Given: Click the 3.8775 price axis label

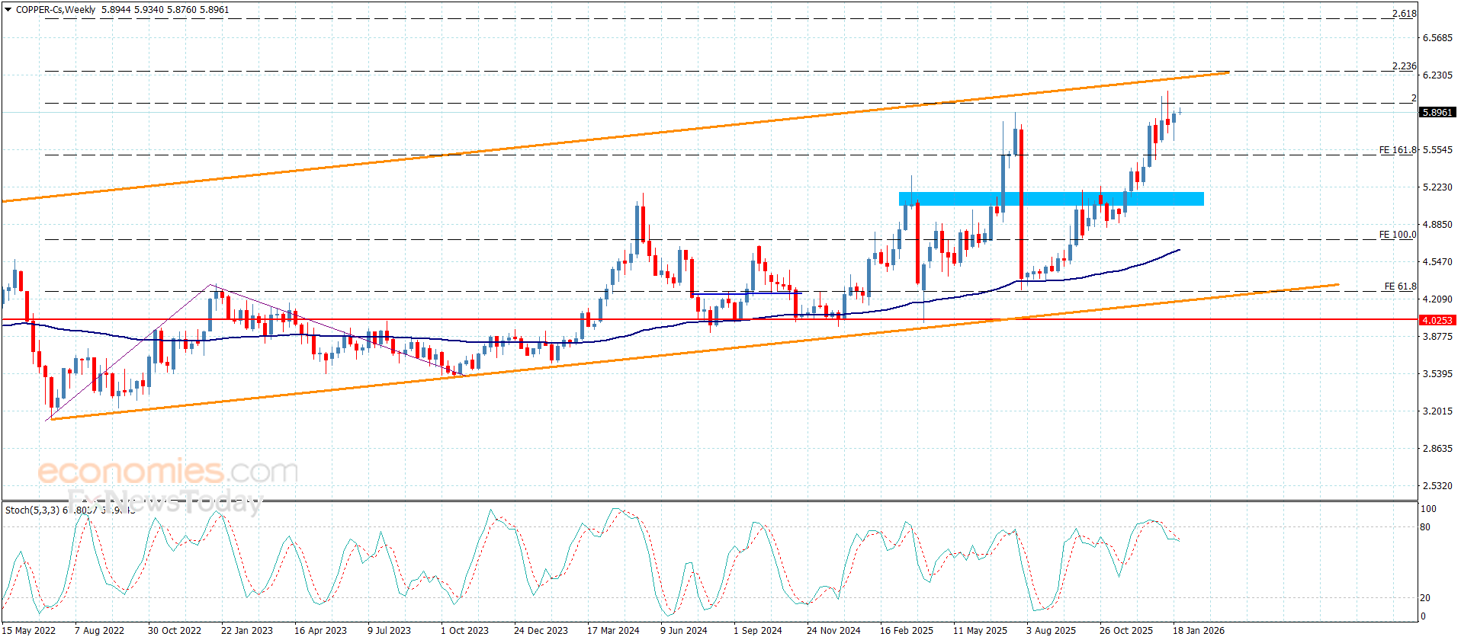Looking at the screenshot, I should tap(1437, 337).
